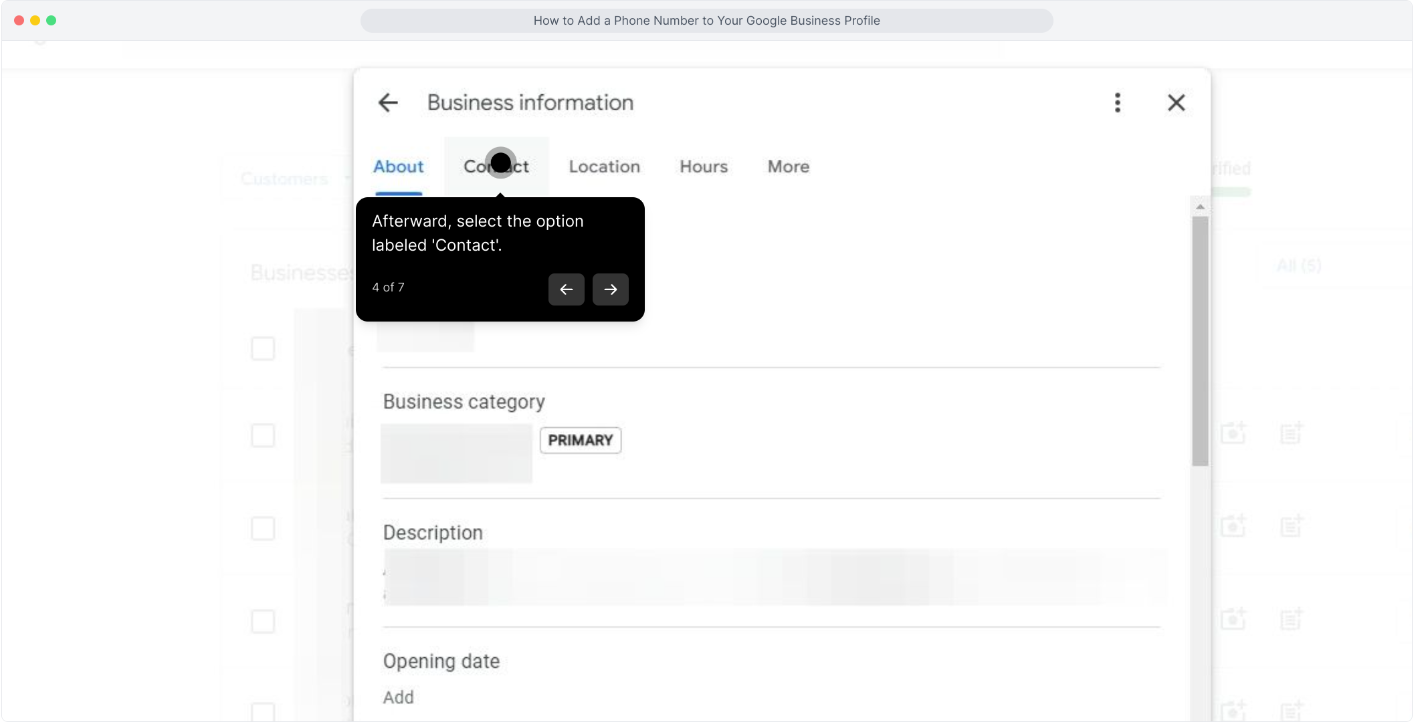Open the Hours tab
This screenshot has height=722, width=1414.
point(704,166)
